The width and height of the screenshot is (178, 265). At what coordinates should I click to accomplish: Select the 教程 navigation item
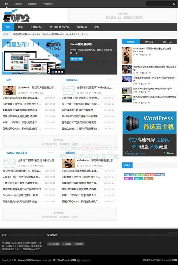(x=97, y=27)
